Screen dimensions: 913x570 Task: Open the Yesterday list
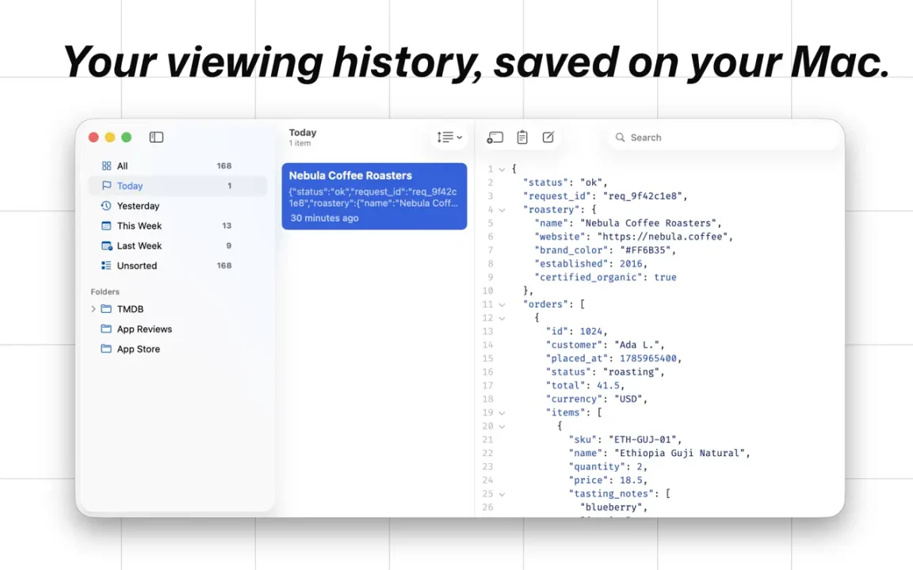click(x=178, y=206)
